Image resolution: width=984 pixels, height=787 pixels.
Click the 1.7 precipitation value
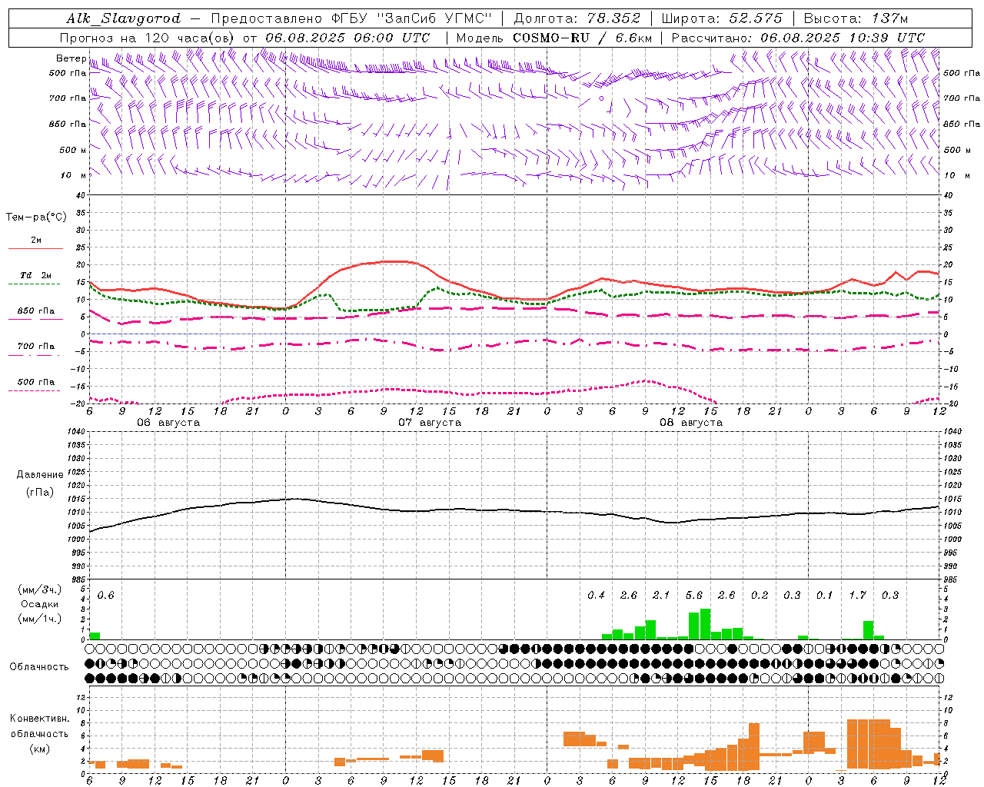point(857,595)
